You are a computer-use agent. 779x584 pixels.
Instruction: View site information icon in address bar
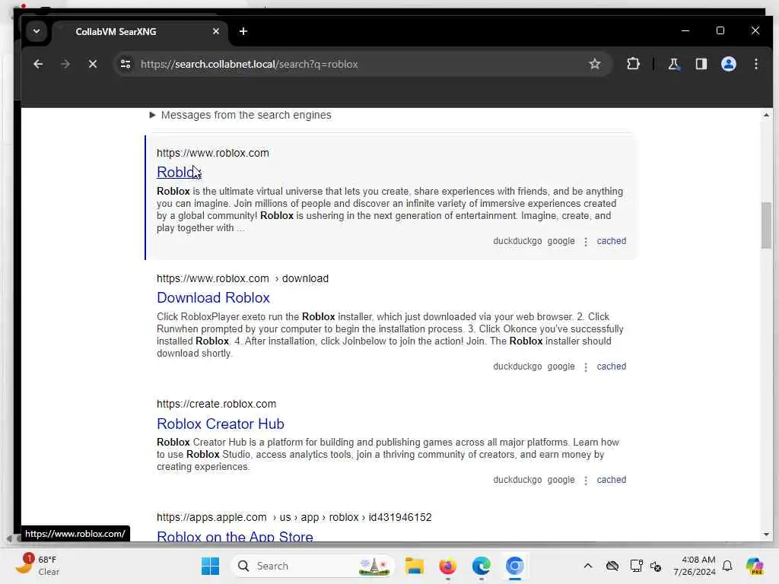pyautogui.click(x=126, y=64)
